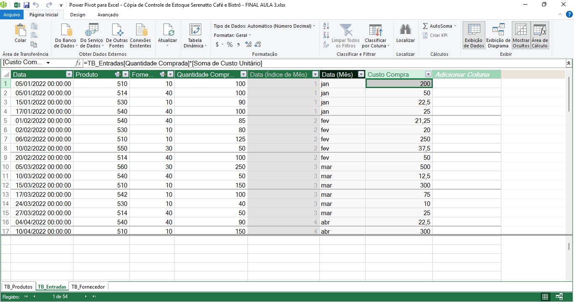Click Produto cell 550

click(101, 148)
